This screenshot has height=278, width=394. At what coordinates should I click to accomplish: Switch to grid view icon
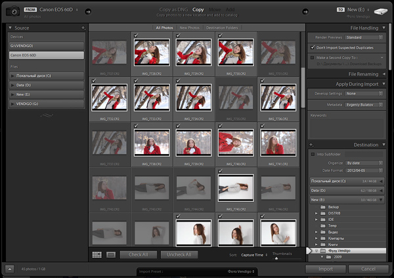97,254
